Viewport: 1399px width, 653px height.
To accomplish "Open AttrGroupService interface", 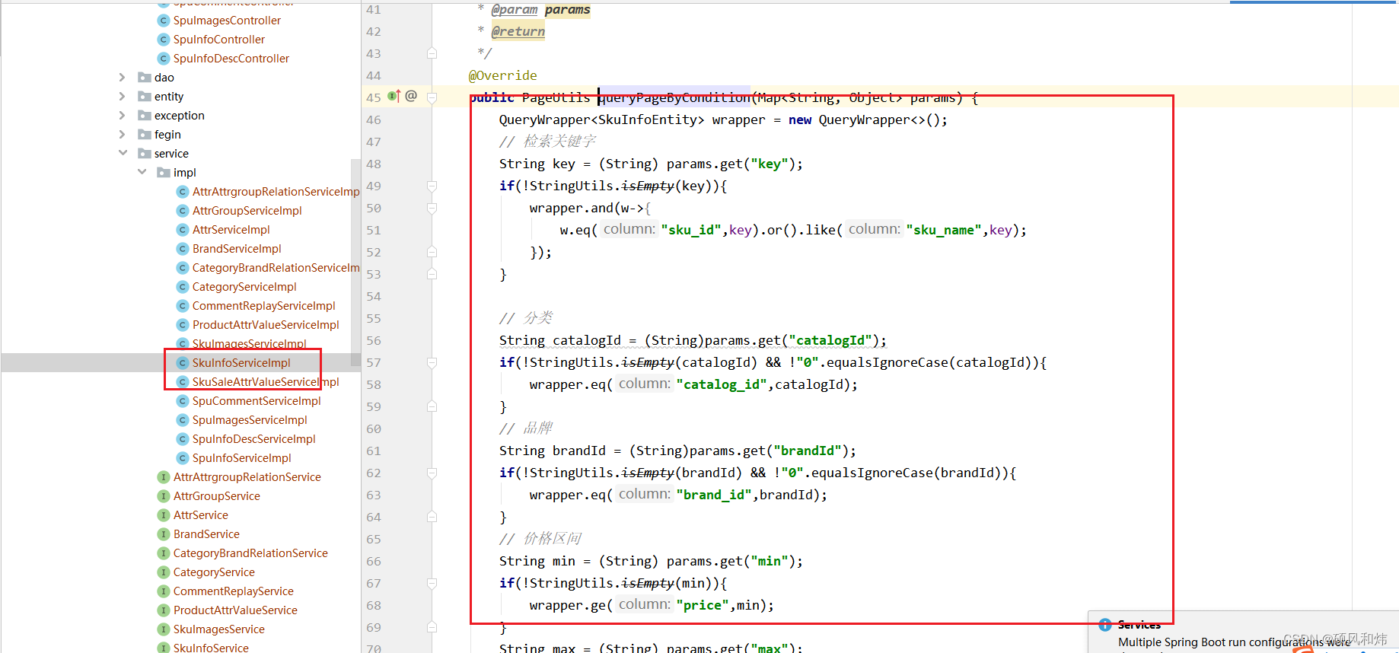I will [216, 496].
